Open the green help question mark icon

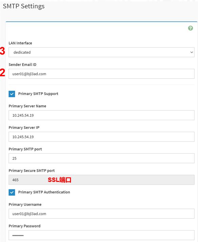[x=191, y=28]
